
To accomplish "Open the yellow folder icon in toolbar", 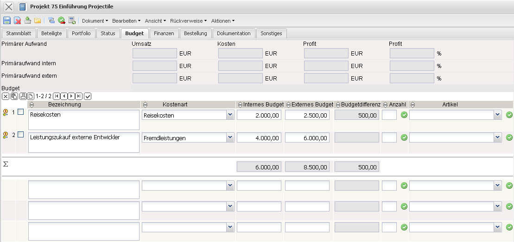I will (x=38, y=20).
